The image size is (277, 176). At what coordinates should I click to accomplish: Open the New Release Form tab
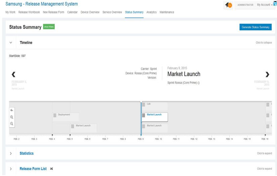[53, 12]
